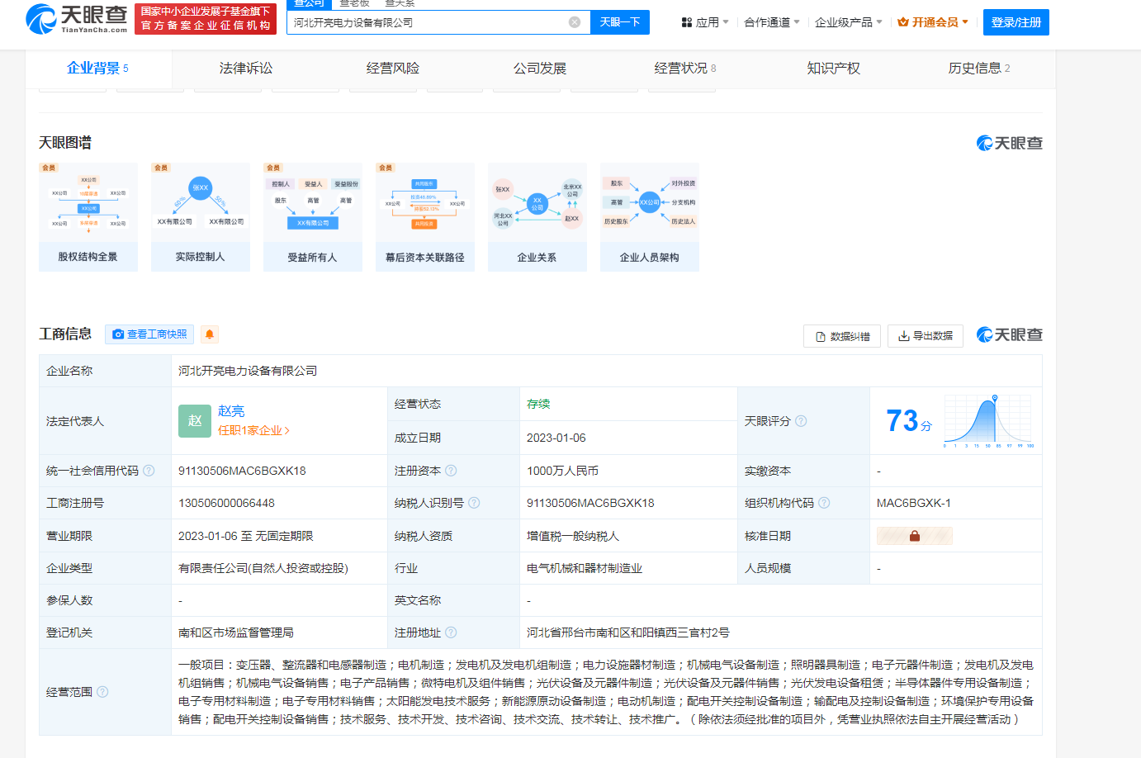Click the locked 核准日期 lock icon
This screenshot has height=758, width=1141.
915,536
